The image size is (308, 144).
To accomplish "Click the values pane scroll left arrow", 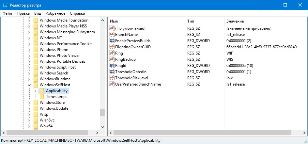I will coord(111,133).
